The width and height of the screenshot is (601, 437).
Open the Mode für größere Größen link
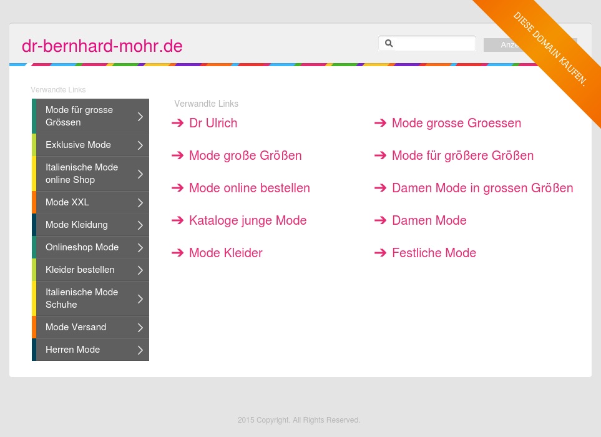462,155
